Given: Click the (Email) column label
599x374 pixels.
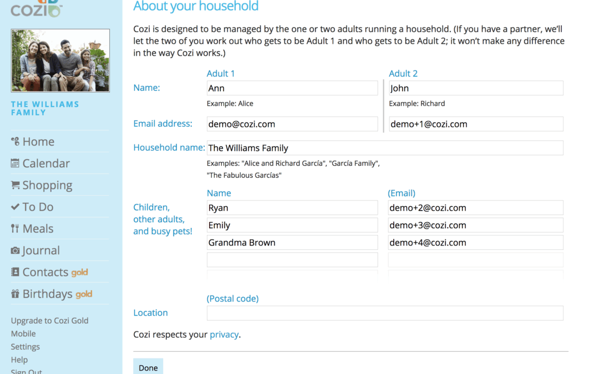Looking at the screenshot, I should (402, 193).
